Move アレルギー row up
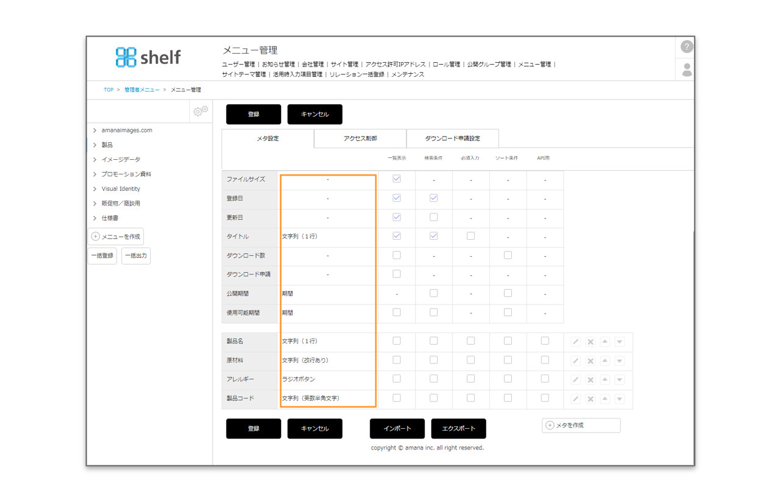Viewport: 781px width, 488px height. click(x=605, y=379)
